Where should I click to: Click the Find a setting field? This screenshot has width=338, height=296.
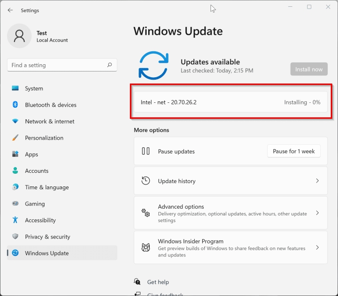(x=62, y=65)
